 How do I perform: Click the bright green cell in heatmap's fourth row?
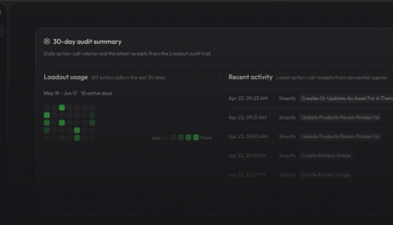[x=77, y=130]
